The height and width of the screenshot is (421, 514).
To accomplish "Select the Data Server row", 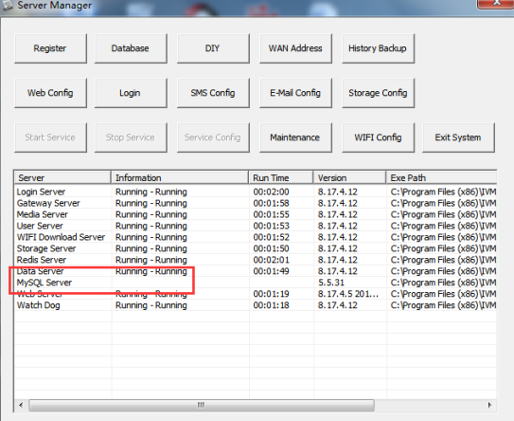I will (256, 271).
